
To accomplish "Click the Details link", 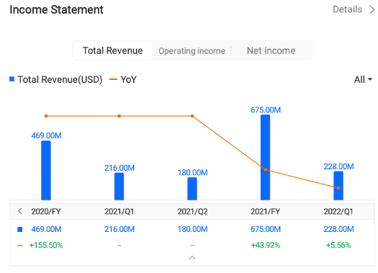I will tap(347, 9).
